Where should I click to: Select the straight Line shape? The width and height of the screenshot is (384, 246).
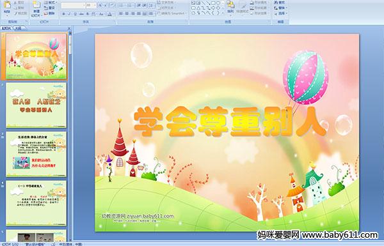203,3
